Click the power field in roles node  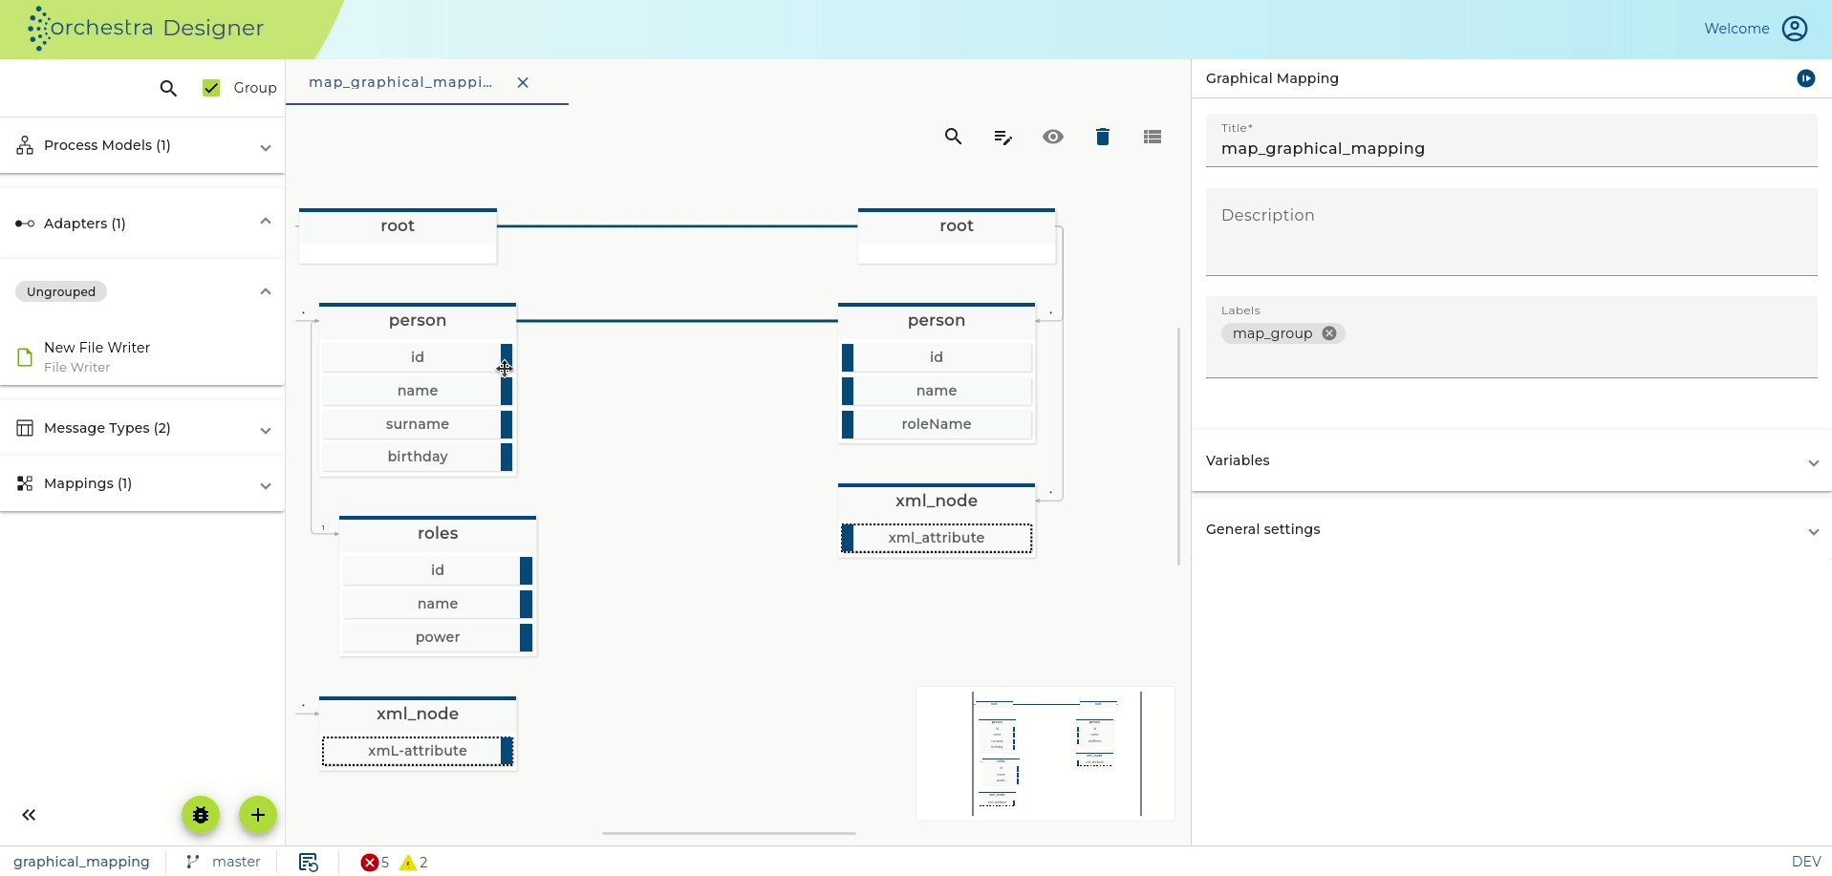(438, 637)
